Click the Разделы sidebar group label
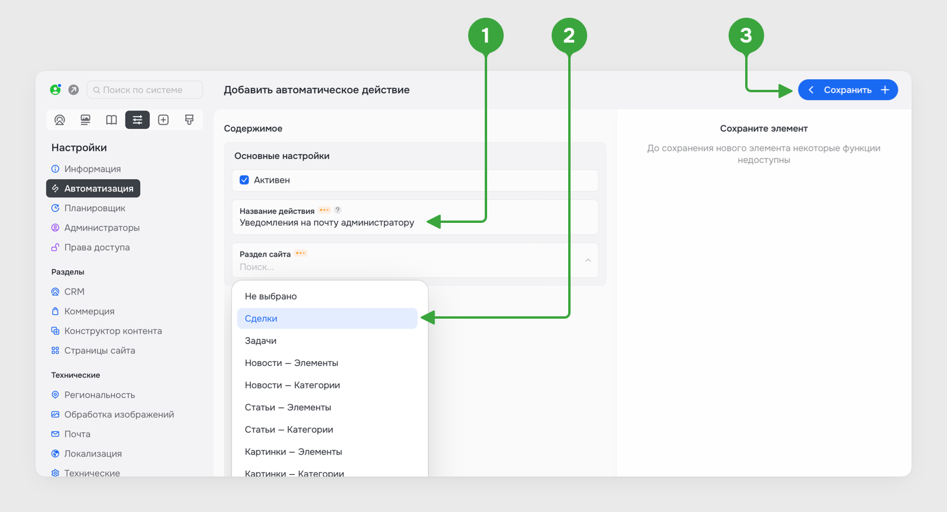Image resolution: width=947 pixels, height=512 pixels. (x=68, y=272)
